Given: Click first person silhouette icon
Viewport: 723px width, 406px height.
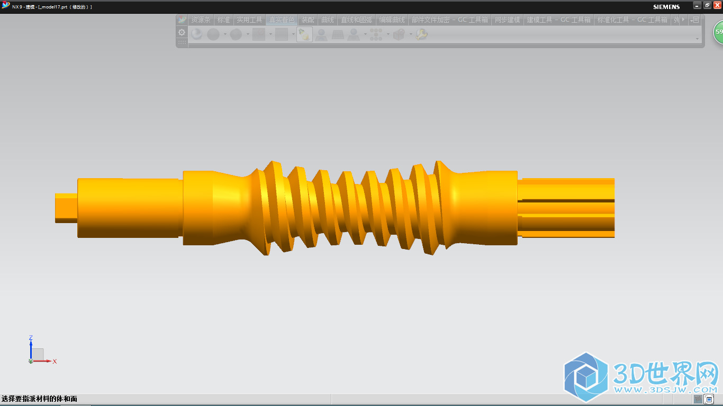Looking at the screenshot, I should 321,34.
